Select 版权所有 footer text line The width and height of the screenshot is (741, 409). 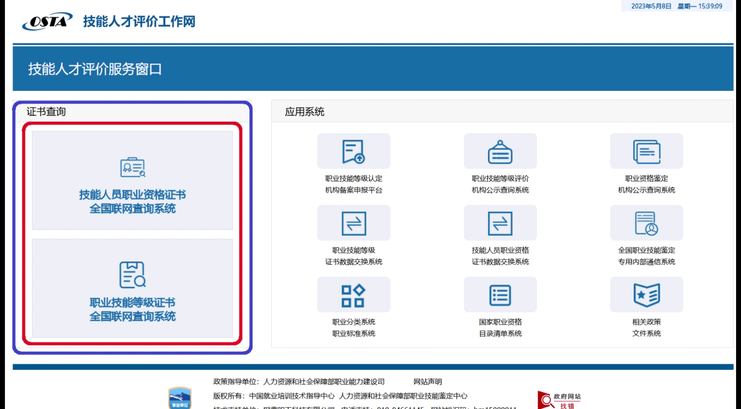[x=340, y=396]
